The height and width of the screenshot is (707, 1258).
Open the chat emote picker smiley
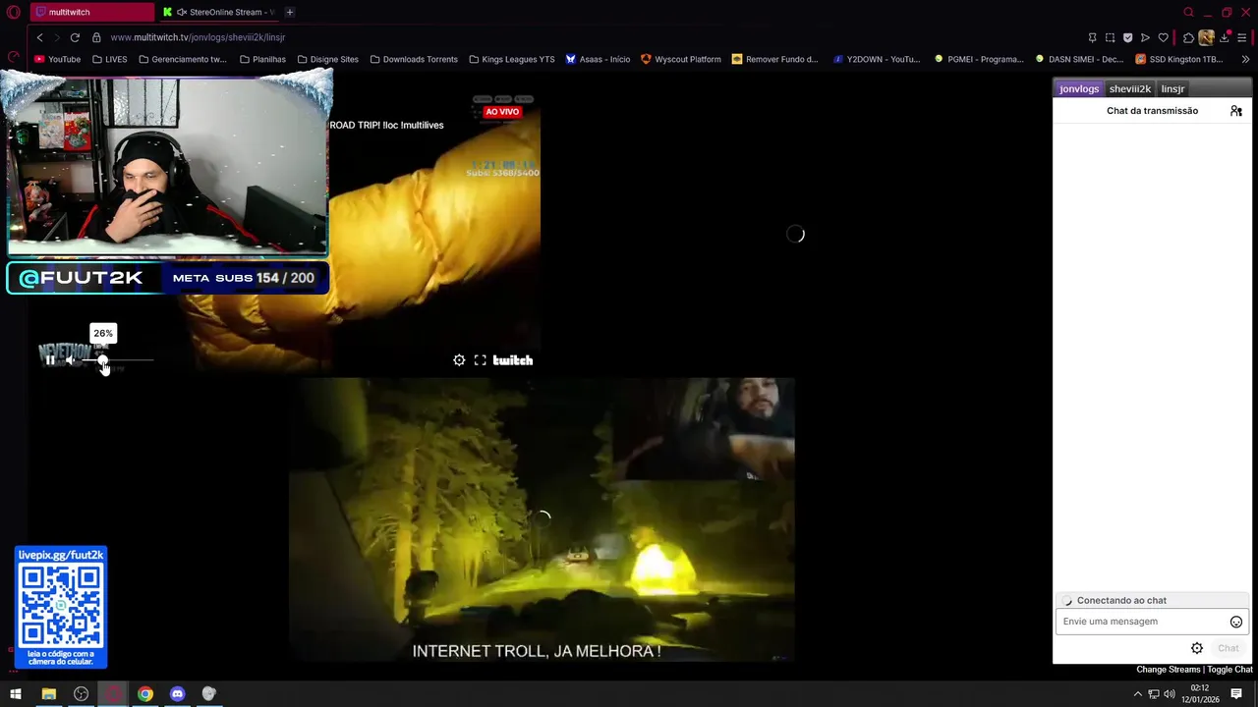coord(1236,622)
